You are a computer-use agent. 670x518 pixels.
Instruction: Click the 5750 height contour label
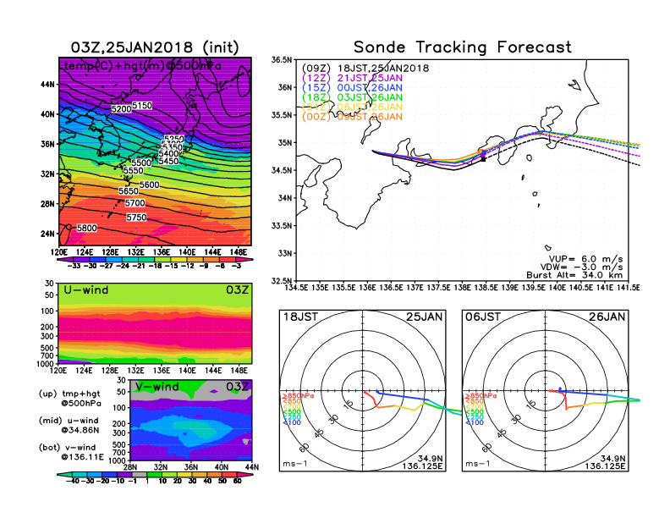pyautogui.click(x=137, y=218)
